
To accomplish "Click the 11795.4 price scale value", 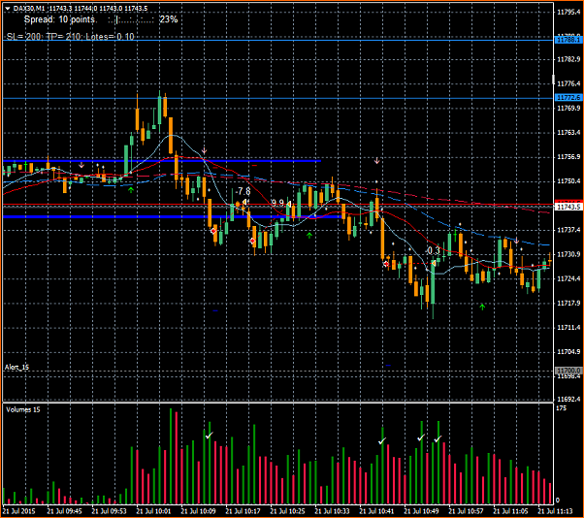I will [x=568, y=12].
